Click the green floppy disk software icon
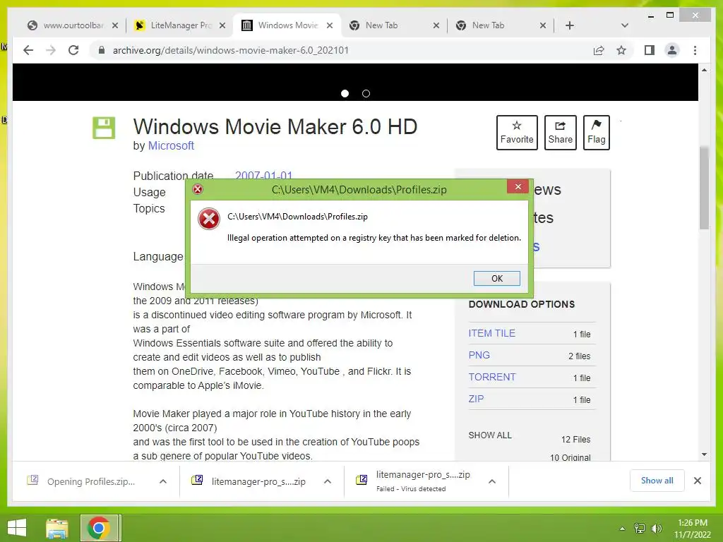The width and height of the screenshot is (723, 542). 104,128
